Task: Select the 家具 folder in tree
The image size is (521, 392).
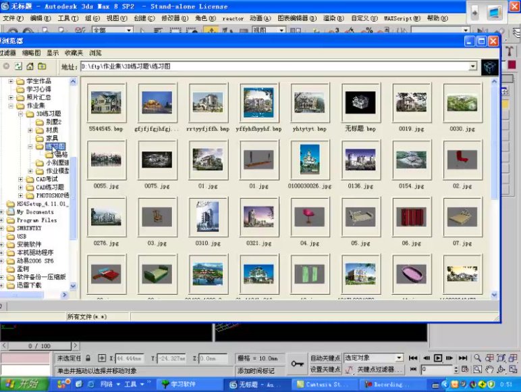Action: 52,138
